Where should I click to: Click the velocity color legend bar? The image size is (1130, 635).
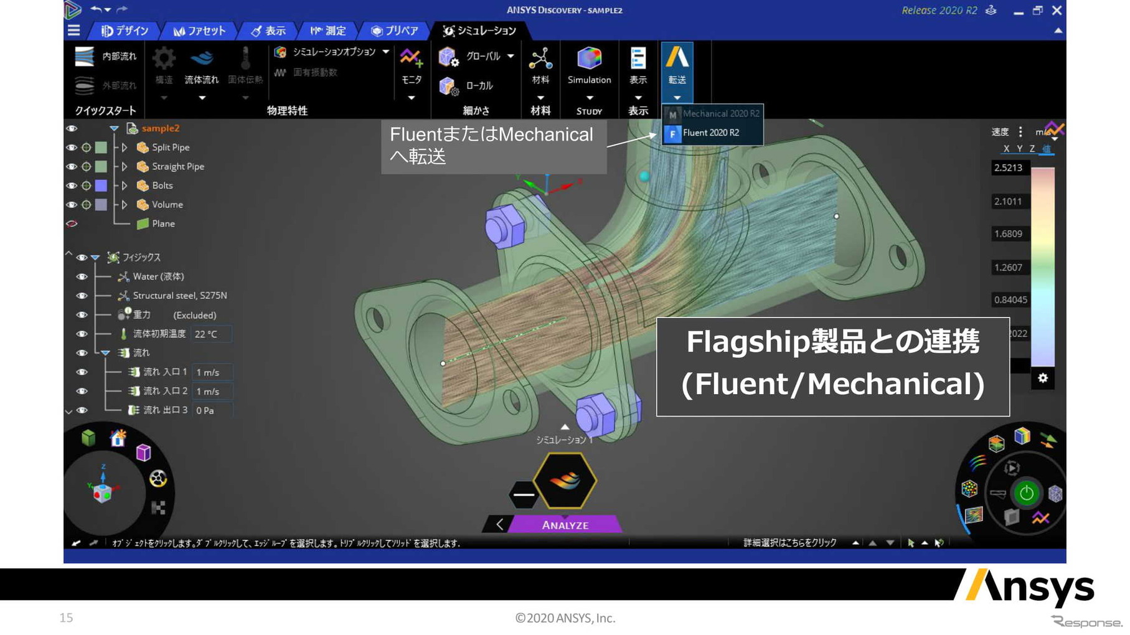1043,266
